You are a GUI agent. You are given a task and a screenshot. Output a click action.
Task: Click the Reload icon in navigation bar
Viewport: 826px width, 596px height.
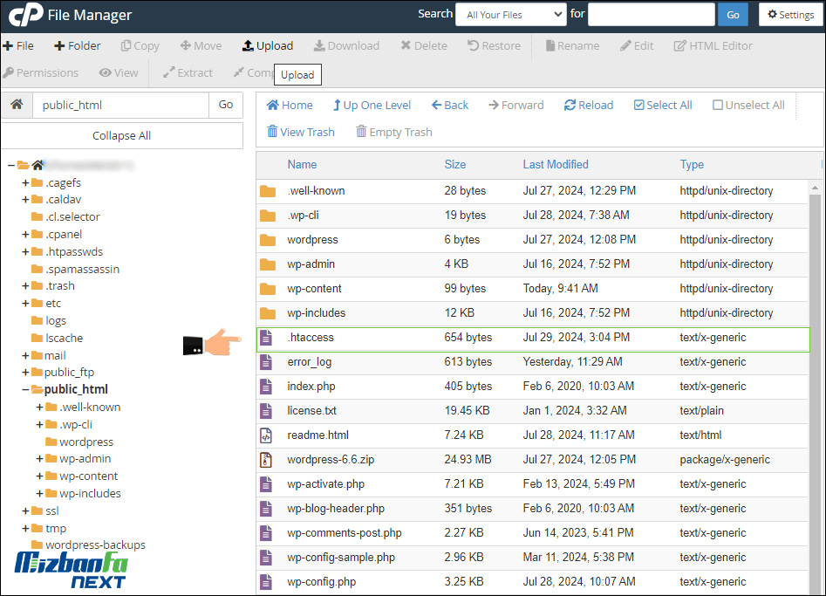(570, 106)
